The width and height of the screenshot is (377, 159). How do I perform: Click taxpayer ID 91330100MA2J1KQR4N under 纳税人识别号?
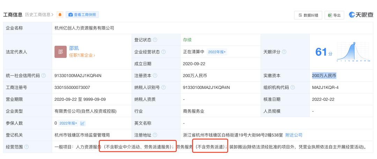click(206, 88)
